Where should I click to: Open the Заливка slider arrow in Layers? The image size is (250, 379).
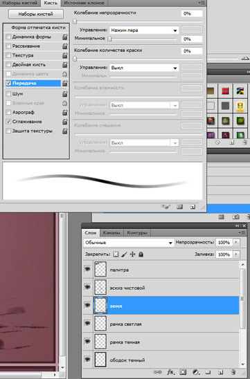236,255
